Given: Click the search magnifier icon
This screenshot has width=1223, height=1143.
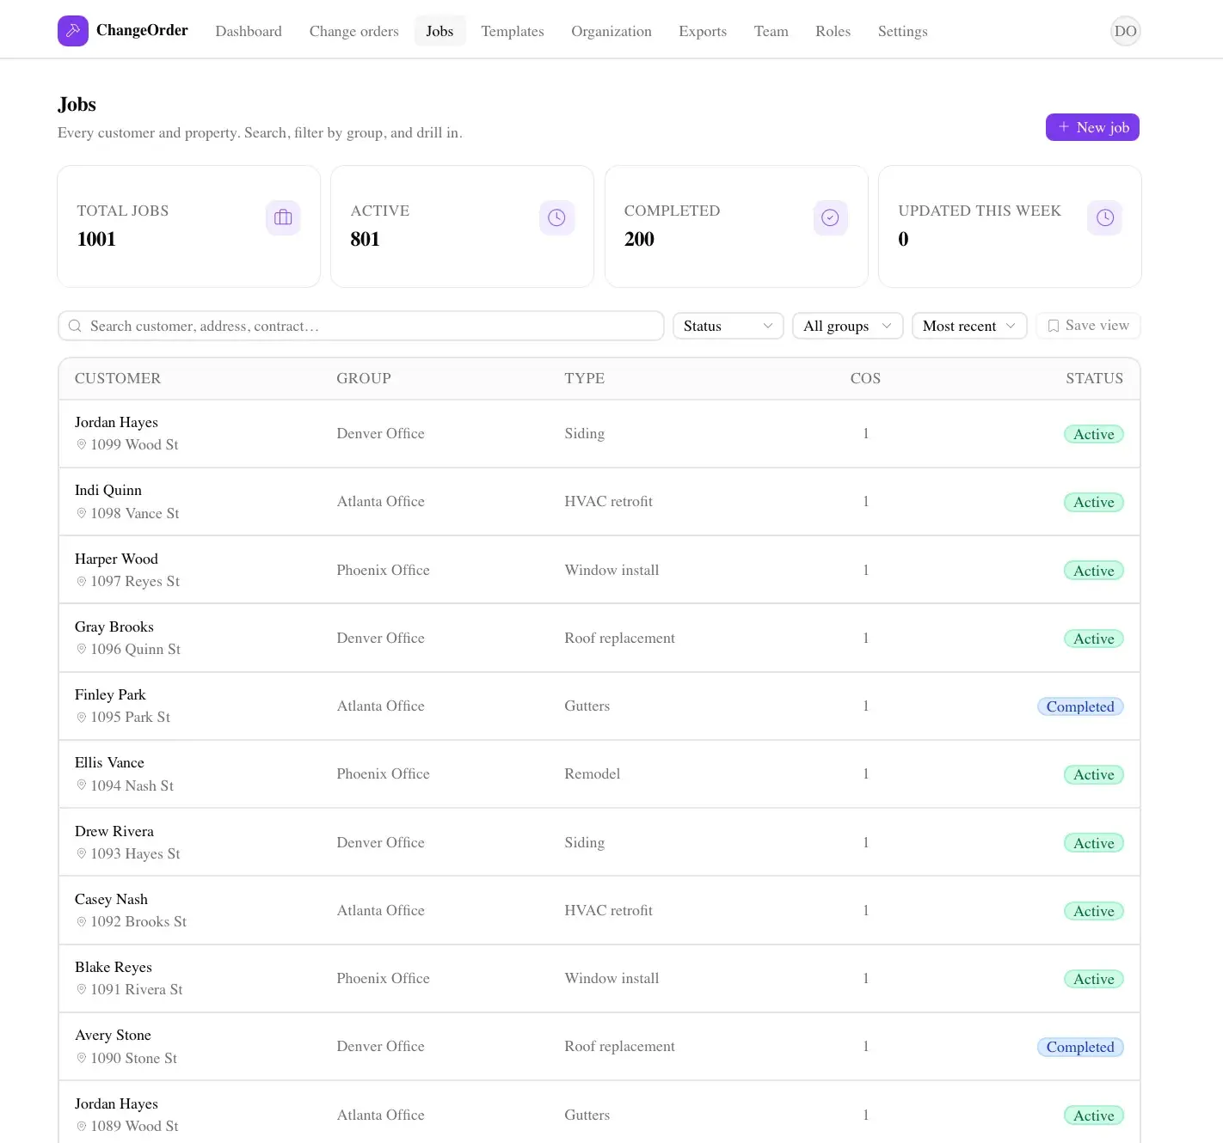Looking at the screenshot, I should point(75,326).
